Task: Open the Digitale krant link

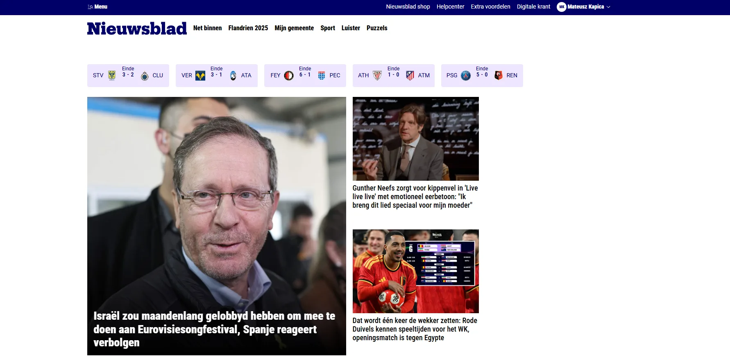Action: (533, 7)
